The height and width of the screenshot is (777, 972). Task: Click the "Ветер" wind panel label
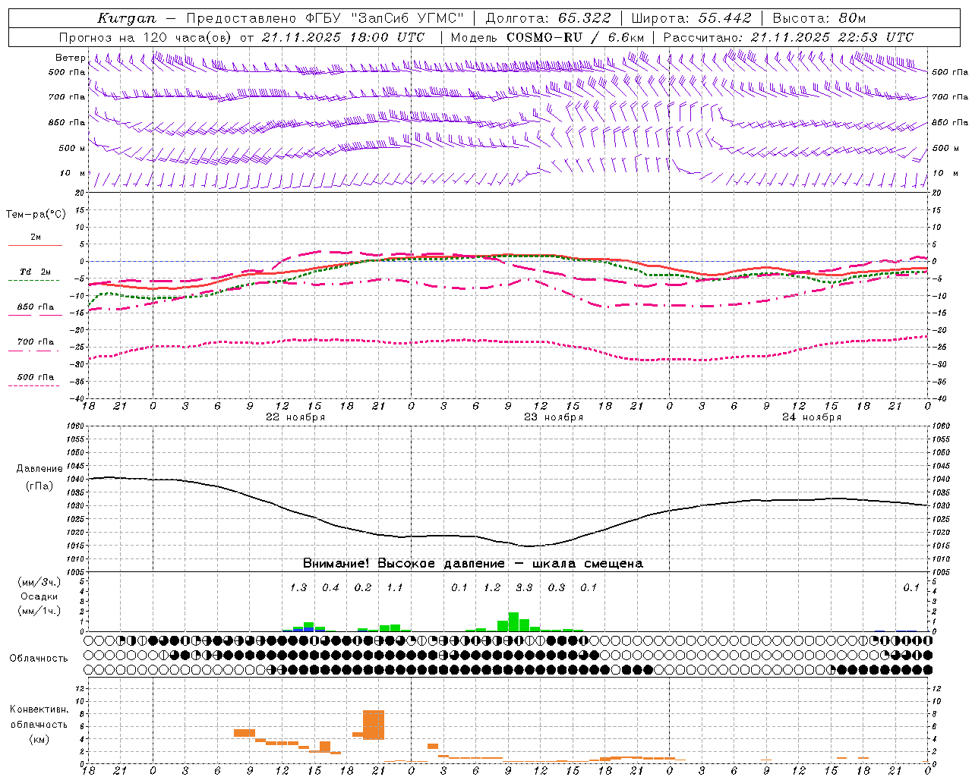pyautogui.click(x=71, y=58)
